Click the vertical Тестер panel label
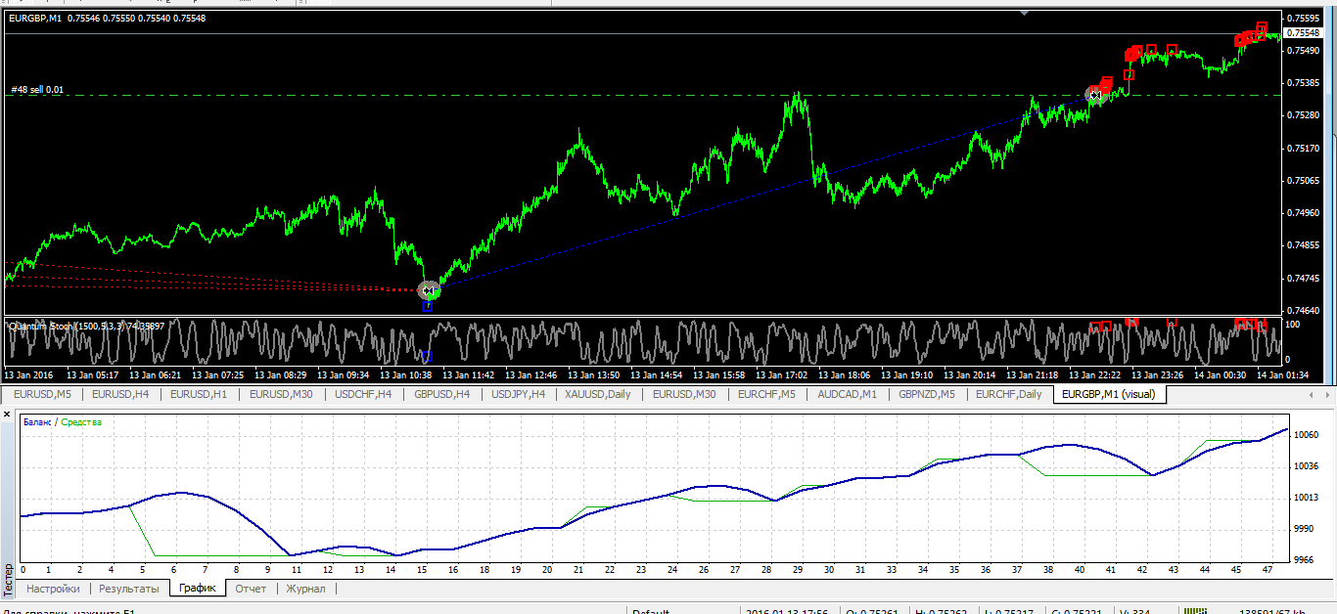 8,578
